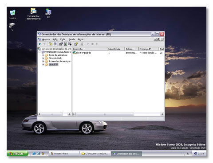The height and width of the screenshot is (163, 213).
Task: Switch to Imagens - Paint taskbar button
Action: (x=64, y=154)
